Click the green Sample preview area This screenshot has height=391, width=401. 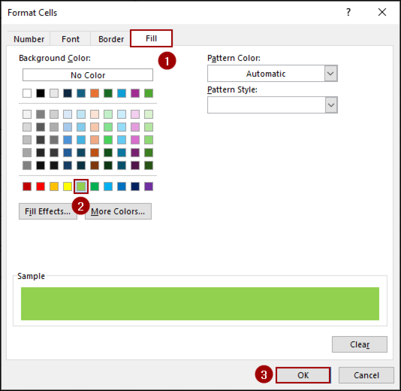200,303
